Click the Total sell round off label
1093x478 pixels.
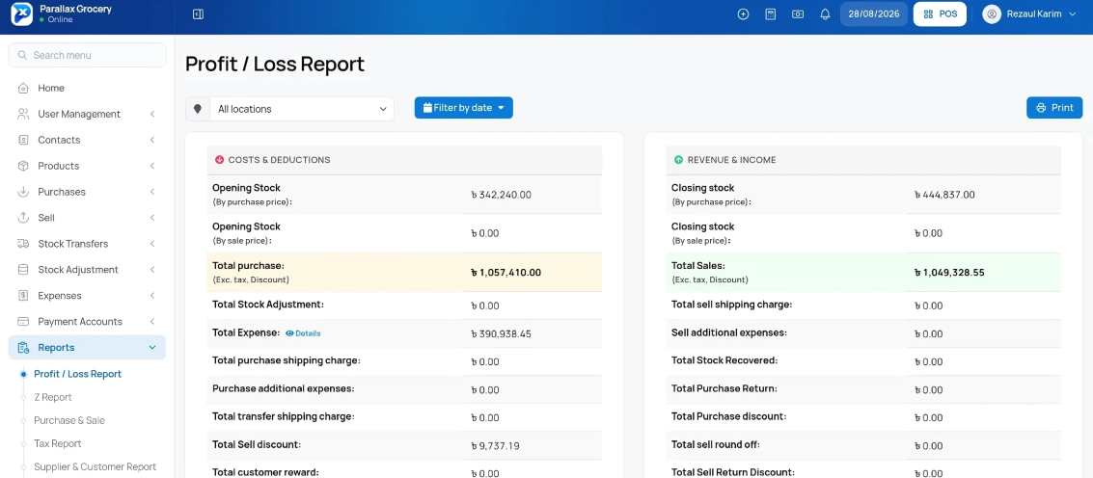coord(716,444)
